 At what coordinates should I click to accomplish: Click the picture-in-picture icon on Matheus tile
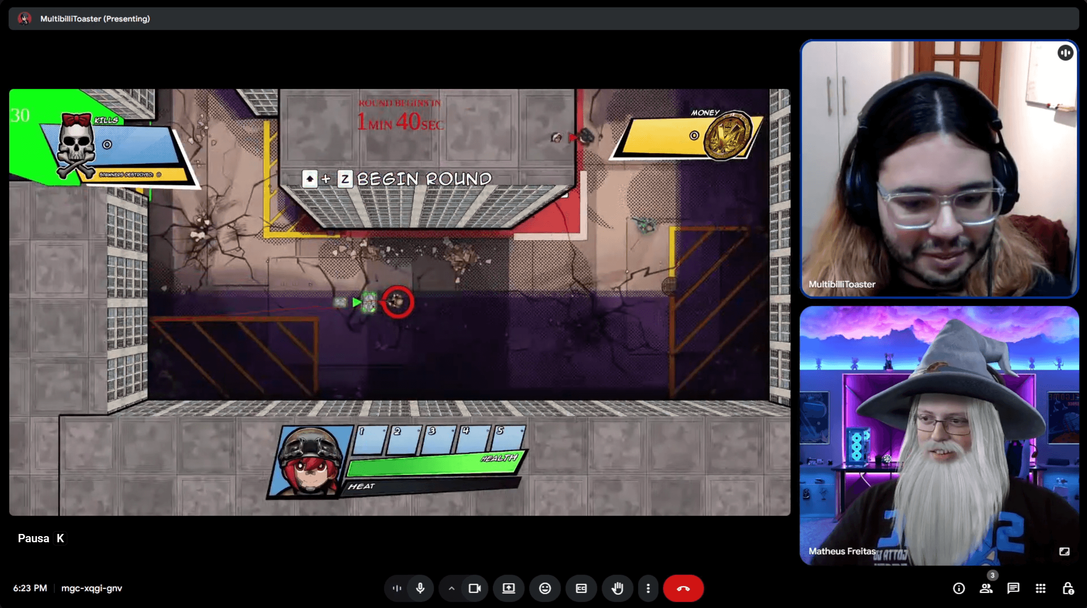pos(1064,551)
